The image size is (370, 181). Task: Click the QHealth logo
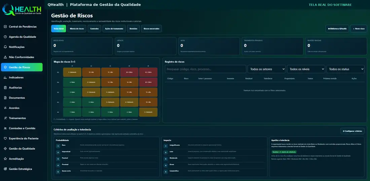[x=22, y=10]
